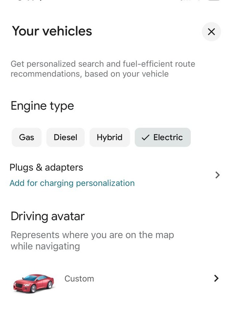This screenshot has width=233, height=326.
Task: Open the Add for charging personalization link
Action: 72,183
